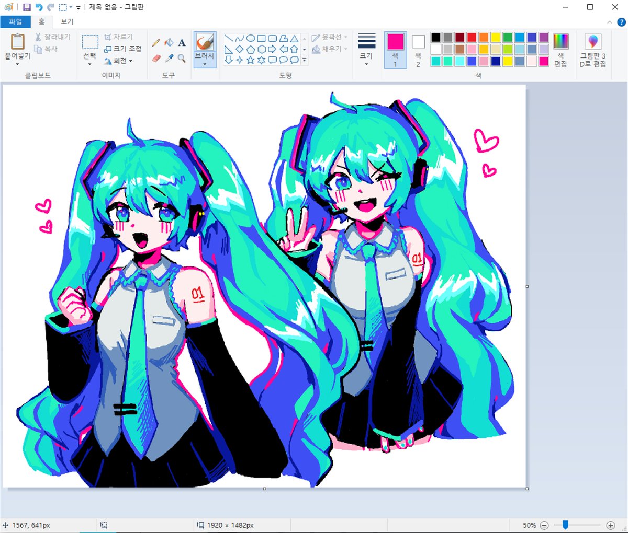Choose the Up arrow shape
This screenshot has height=533, width=628.
pyautogui.click(x=294, y=49)
